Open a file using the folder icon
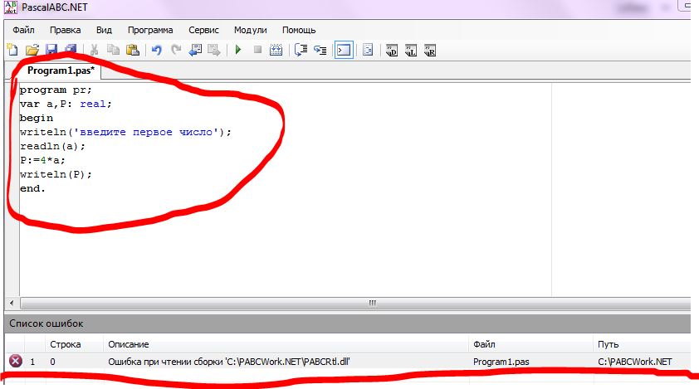 tap(32, 50)
